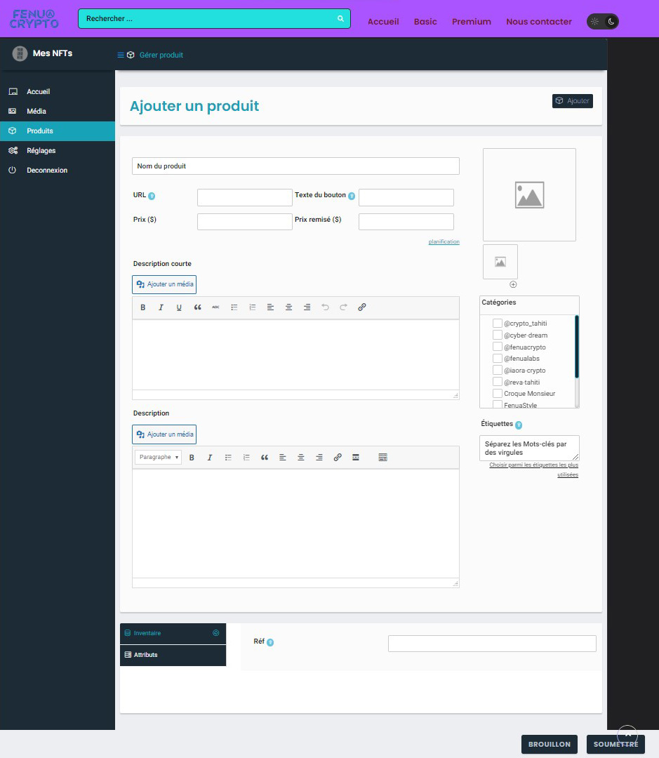Apply Italic in Description courte toolbar
The height and width of the screenshot is (758, 659).
coord(161,307)
